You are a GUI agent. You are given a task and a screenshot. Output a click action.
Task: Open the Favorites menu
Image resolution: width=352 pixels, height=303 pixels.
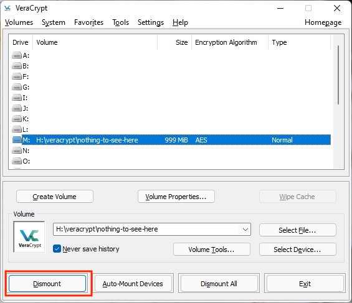tap(88, 22)
